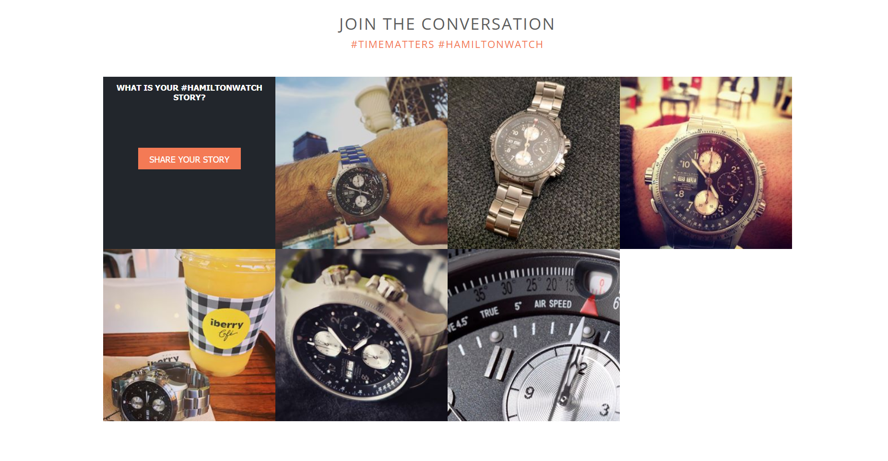The image size is (888, 461).
Task: Click the AIR SPEED label on the bezel
Action: [553, 304]
